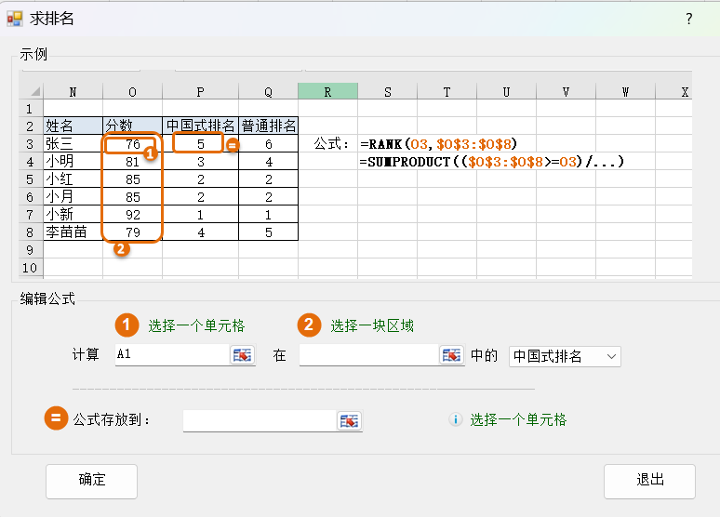The height and width of the screenshot is (517, 720).
Task: Click the blue info icon near 选择一个单元格
Action: 456,419
